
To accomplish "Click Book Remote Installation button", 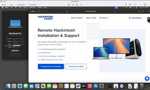I will 51,66.
